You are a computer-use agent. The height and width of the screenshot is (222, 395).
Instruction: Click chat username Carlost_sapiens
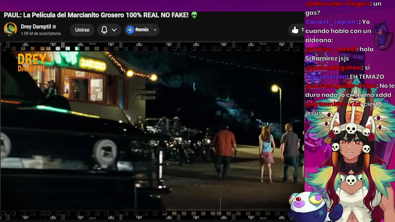click(332, 22)
